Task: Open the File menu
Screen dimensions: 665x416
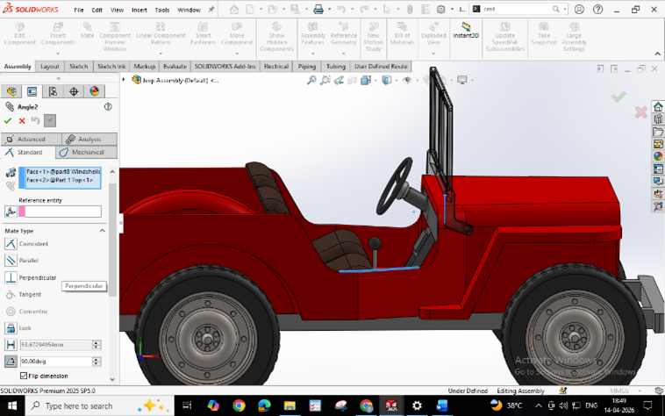Action: (x=79, y=10)
